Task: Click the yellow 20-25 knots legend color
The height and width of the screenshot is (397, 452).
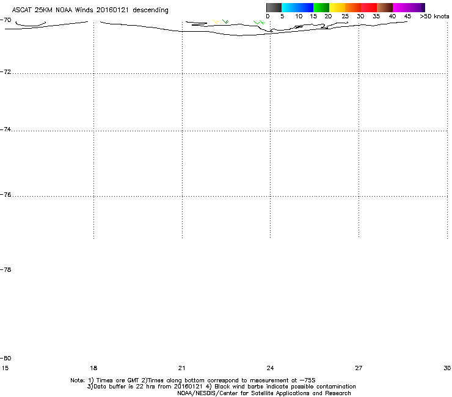Action: pyautogui.click(x=337, y=7)
